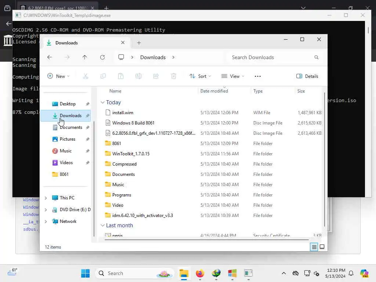This screenshot has height=282, width=376.
Task: Click the taskbar clock showing 12:10 PM
Action: (x=336, y=273)
